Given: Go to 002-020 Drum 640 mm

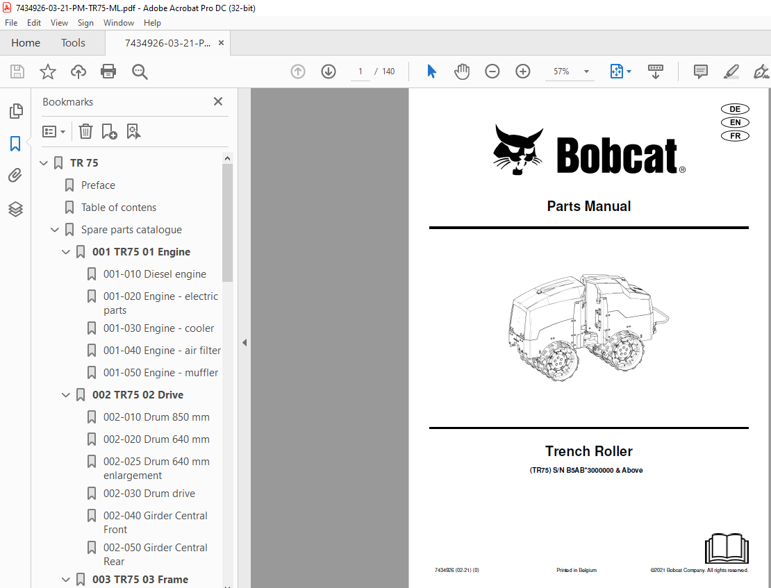Looking at the screenshot, I should [156, 439].
